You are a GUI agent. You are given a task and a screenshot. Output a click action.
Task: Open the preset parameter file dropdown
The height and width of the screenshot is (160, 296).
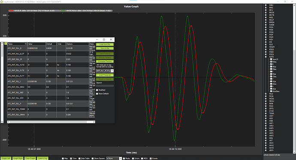point(105,71)
